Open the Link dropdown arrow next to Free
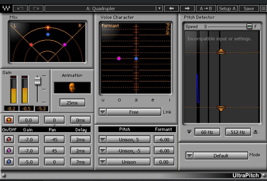Screen dimensions: 267x181 tap(103, 112)
